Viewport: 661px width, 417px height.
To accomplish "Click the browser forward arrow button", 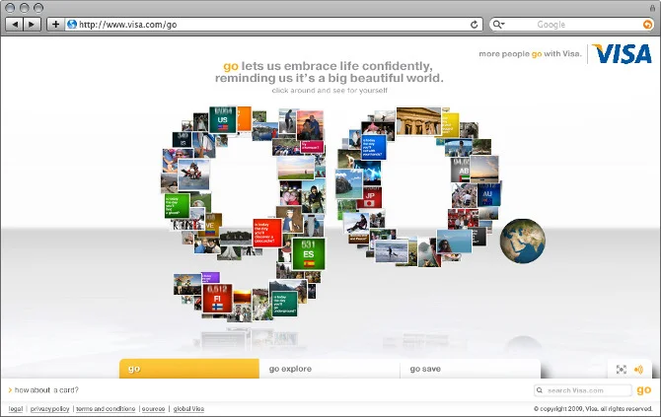I will pos(32,25).
